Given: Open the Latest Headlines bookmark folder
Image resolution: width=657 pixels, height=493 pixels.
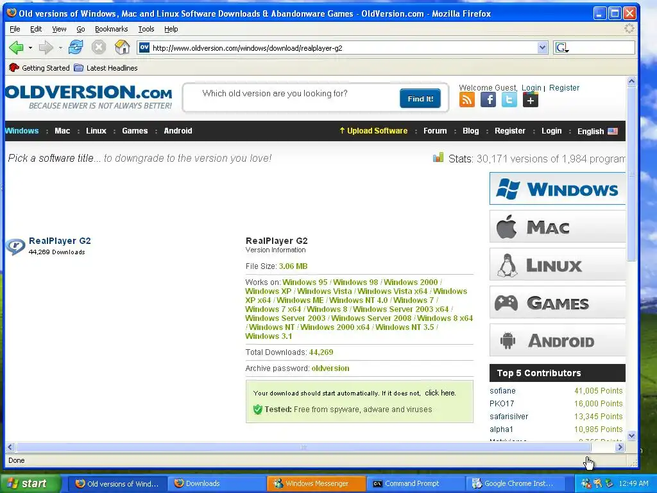Looking at the screenshot, I should (x=106, y=67).
